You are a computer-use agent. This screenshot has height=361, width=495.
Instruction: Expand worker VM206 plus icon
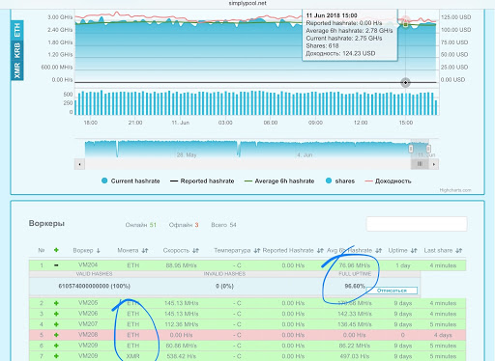click(56, 314)
